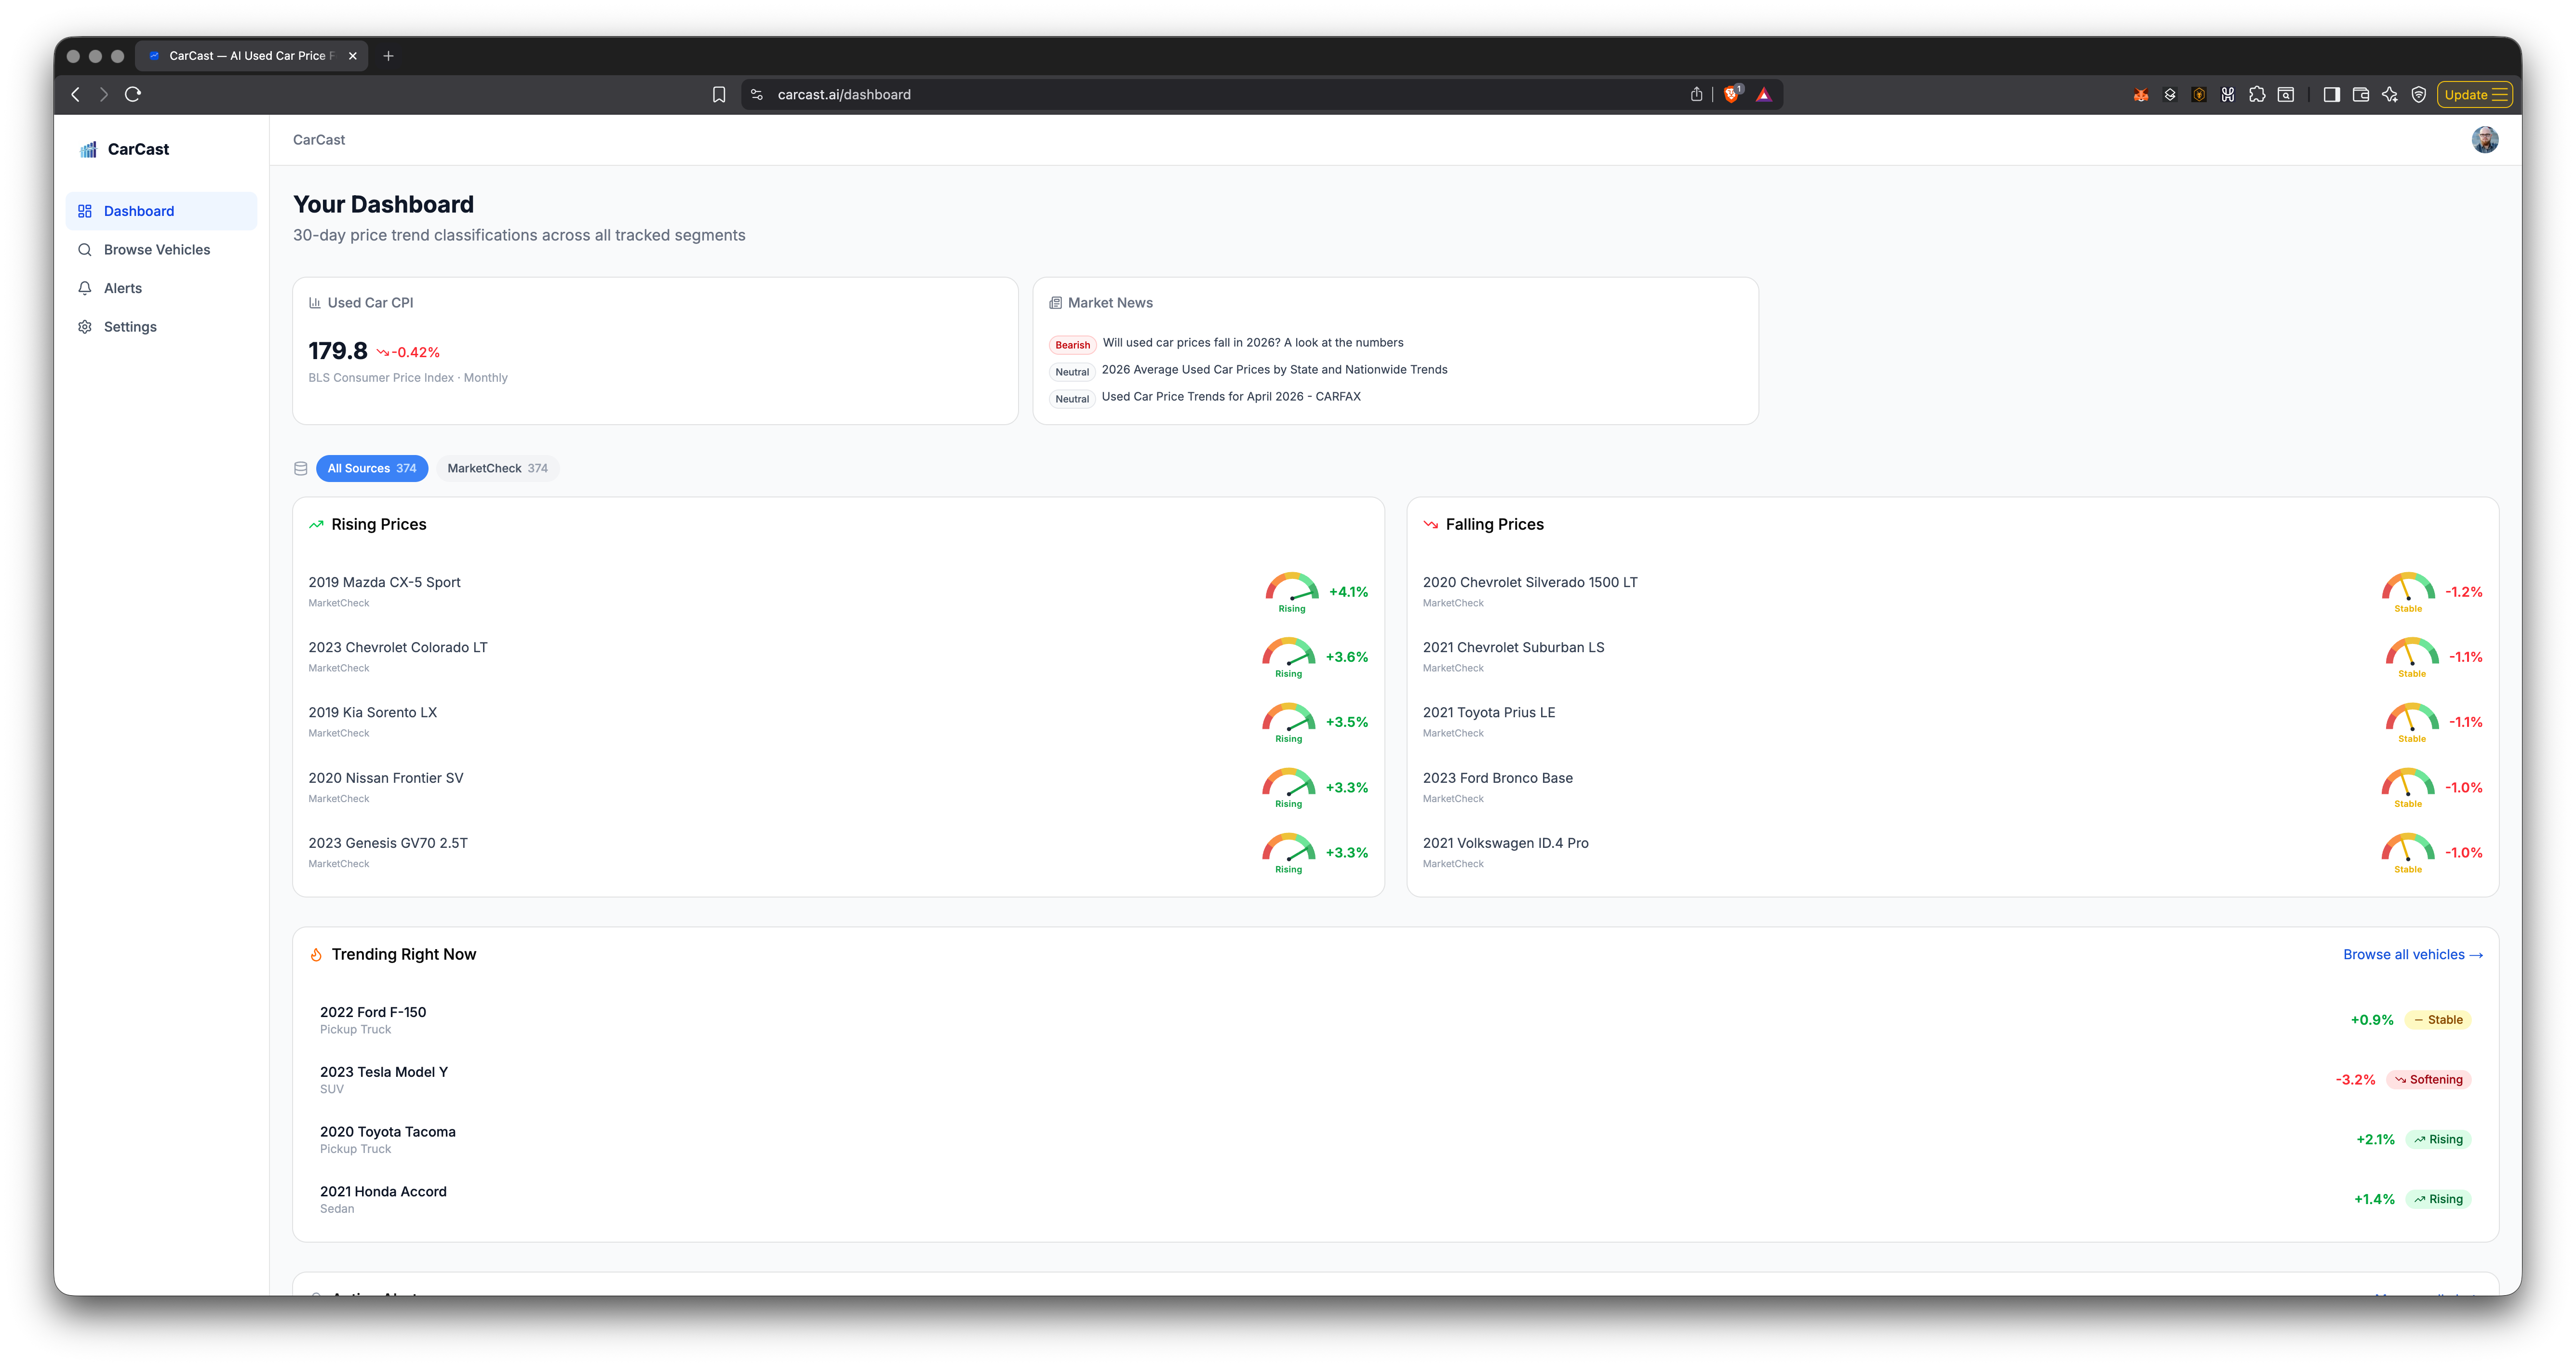Open the 2019 Mazda CX-5 Sport row
This screenshot has width=2576, height=1367.
click(838, 592)
